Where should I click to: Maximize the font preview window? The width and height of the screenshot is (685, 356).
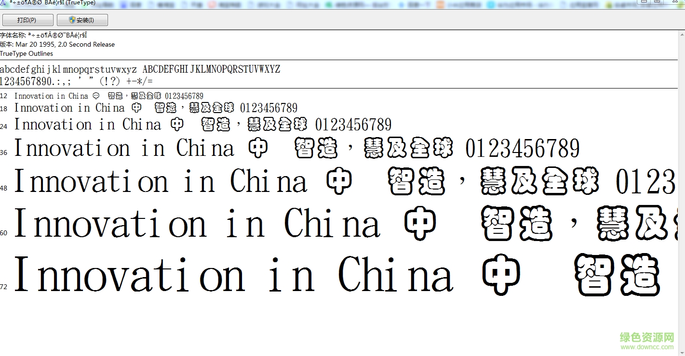(657, 2)
